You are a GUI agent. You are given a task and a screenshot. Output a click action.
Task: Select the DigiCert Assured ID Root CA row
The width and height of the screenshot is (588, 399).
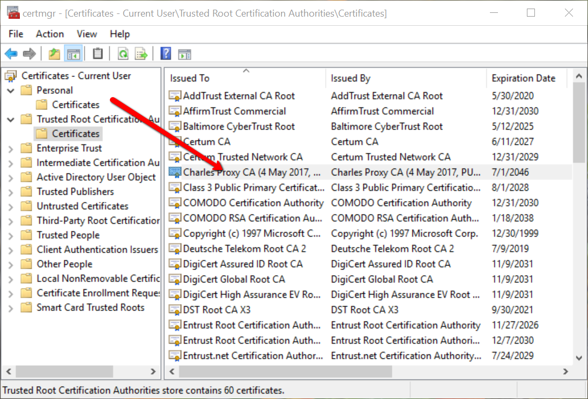pos(369,264)
